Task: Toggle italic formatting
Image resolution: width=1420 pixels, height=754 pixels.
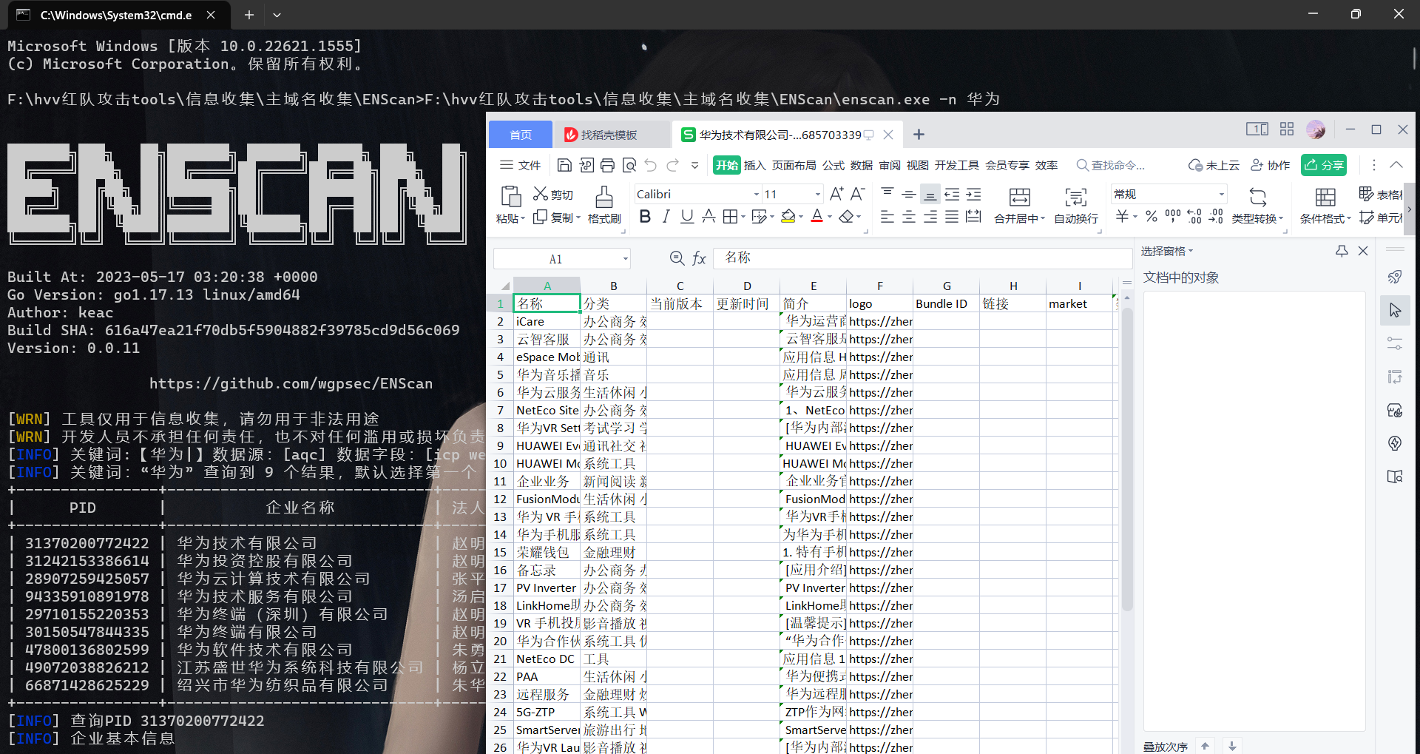Action: [666, 217]
